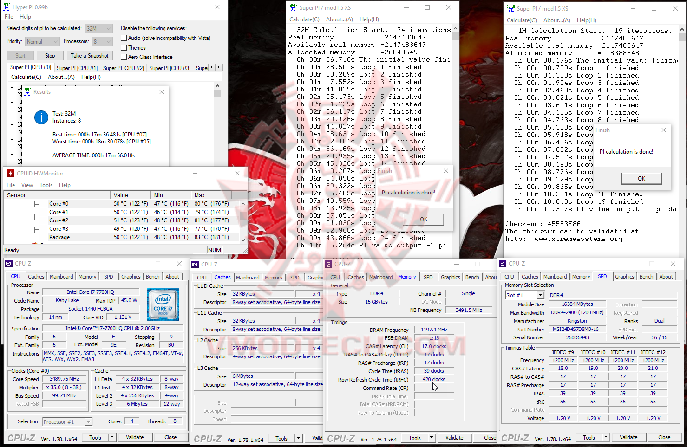
Task: Open the Tools dropdown arrow in CPU-Z Caches window
Action: 298,438
